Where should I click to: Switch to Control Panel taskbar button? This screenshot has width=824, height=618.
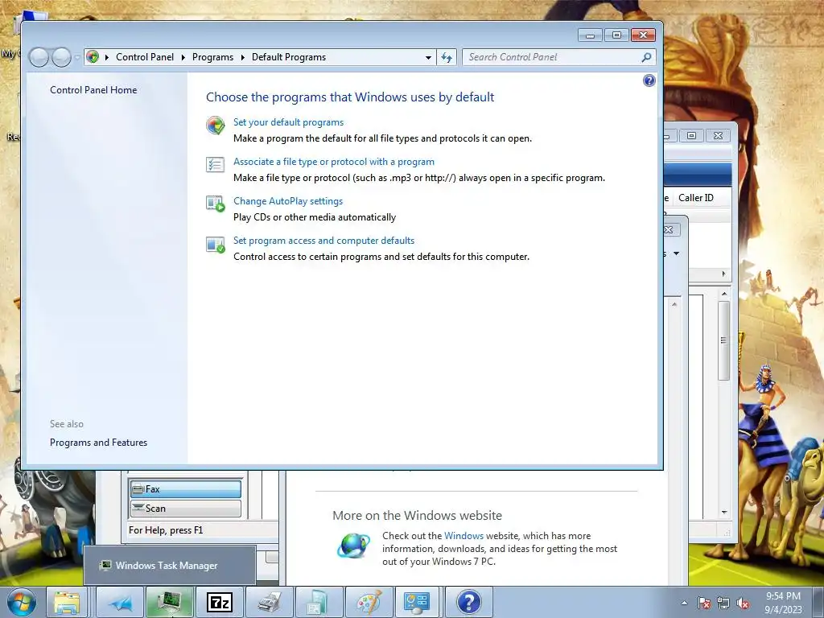tap(418, 602)
